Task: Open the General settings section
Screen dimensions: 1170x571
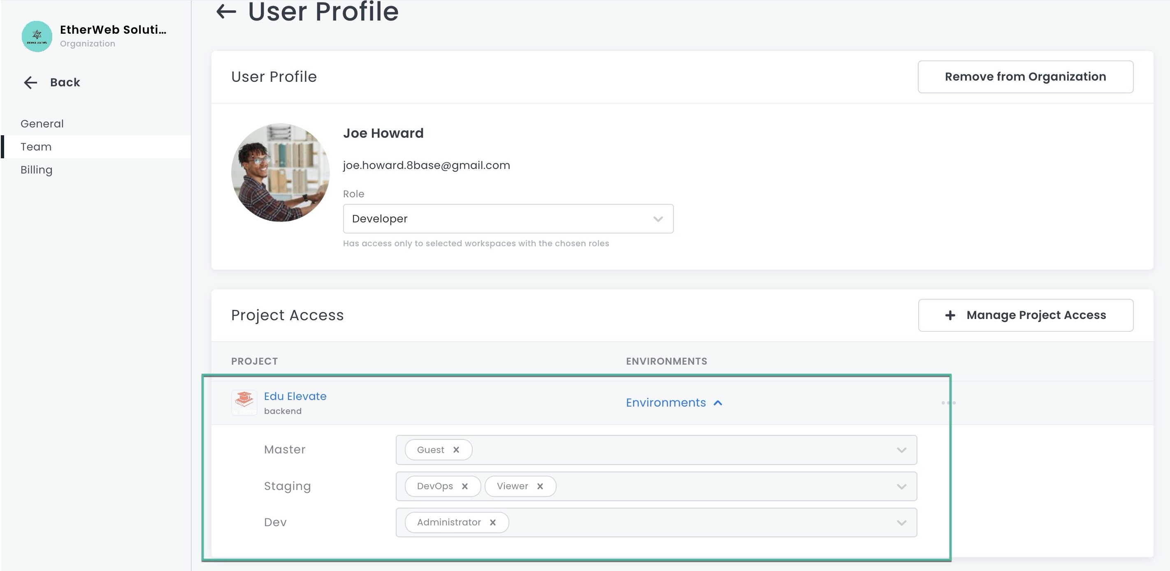Action: (x=42, y=123)
